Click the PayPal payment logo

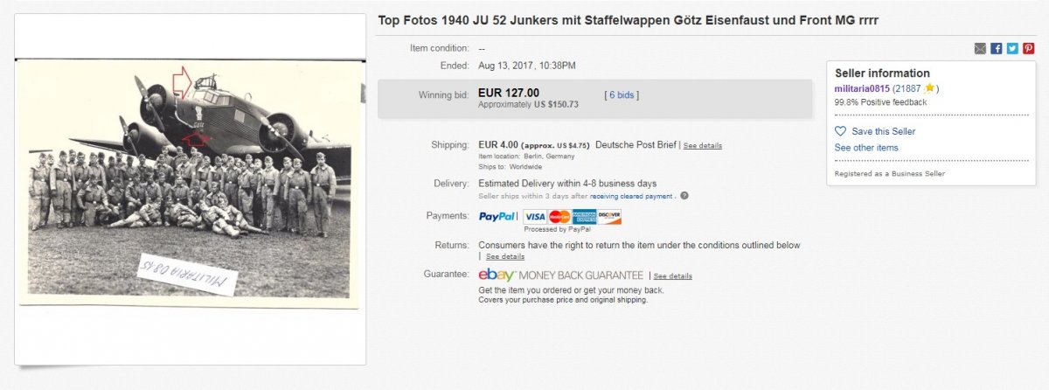pos(498,216)
